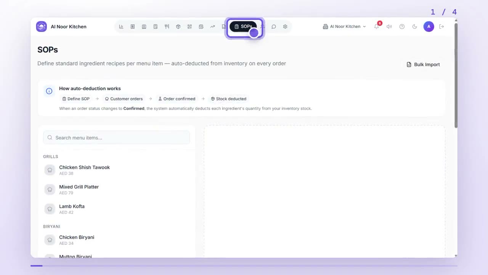
Task: Click the Stock deducted step chip
Action: point(229,99)
